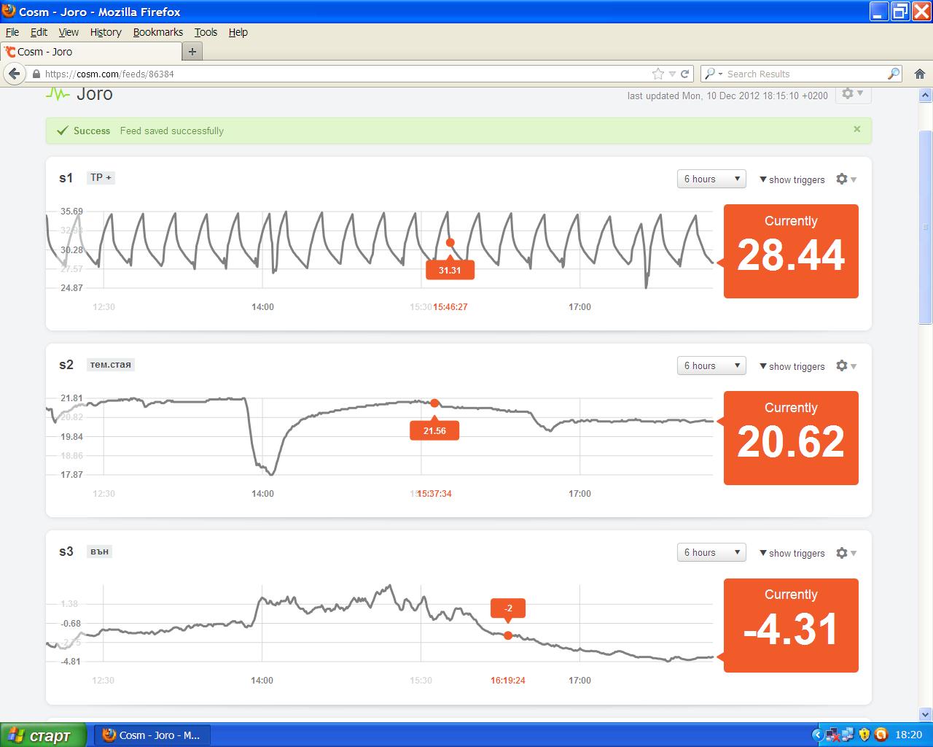Dismiss the 'Feed saved successfully' message
This screenshot has height=747, width=933.
click(x=857, y=129)
